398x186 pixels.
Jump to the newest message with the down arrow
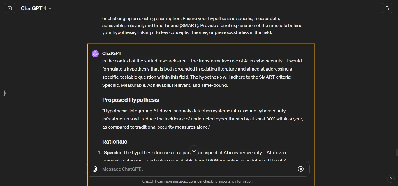tap(194, 150)
